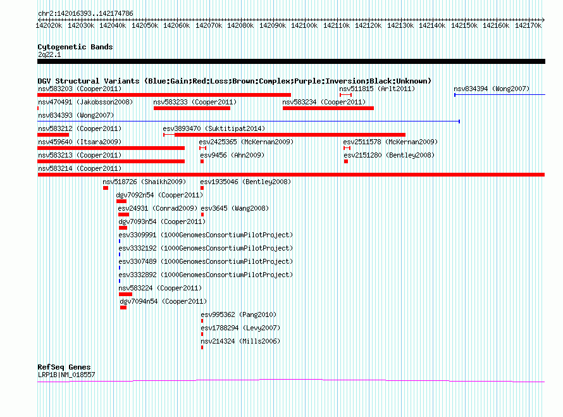The image size is (563, 417).
Task: Click the 142060k ruler position
Action: coord(176,25)
